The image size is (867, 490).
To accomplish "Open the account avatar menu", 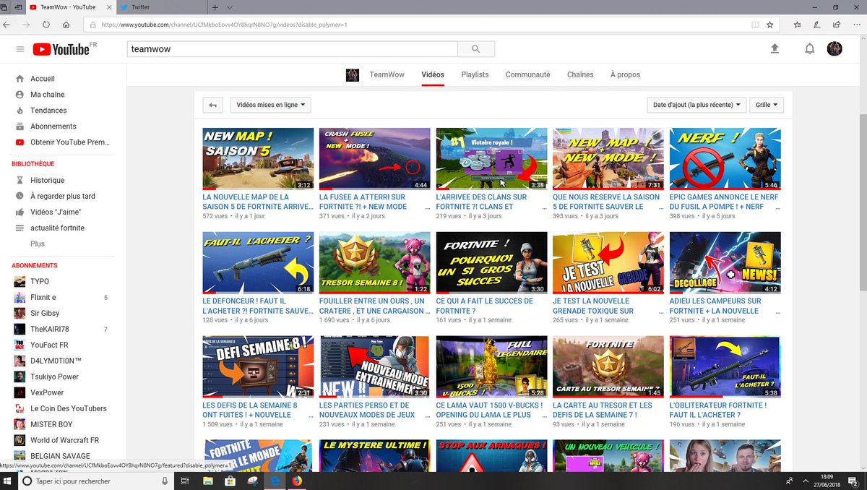I will pos(834,48).
